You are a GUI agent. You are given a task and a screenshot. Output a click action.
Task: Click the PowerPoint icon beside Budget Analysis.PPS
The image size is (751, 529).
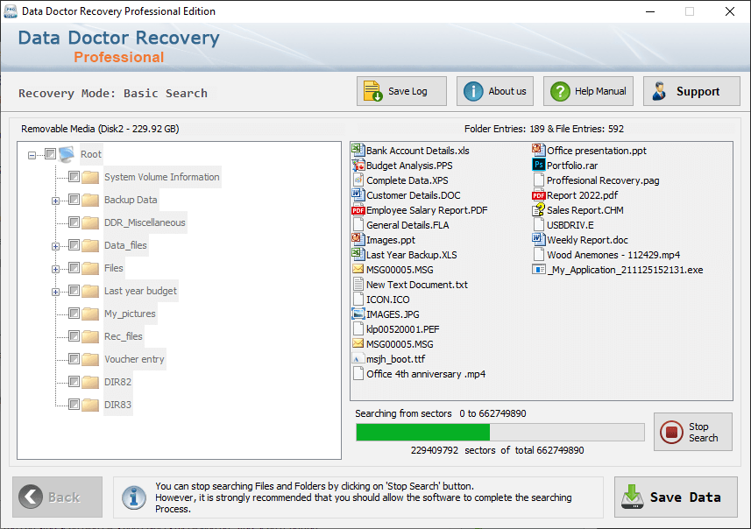[358, 166]
